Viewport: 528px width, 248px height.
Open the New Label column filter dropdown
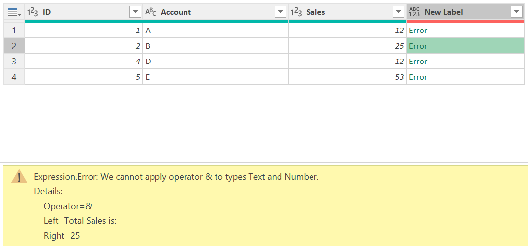click(516, 12)
